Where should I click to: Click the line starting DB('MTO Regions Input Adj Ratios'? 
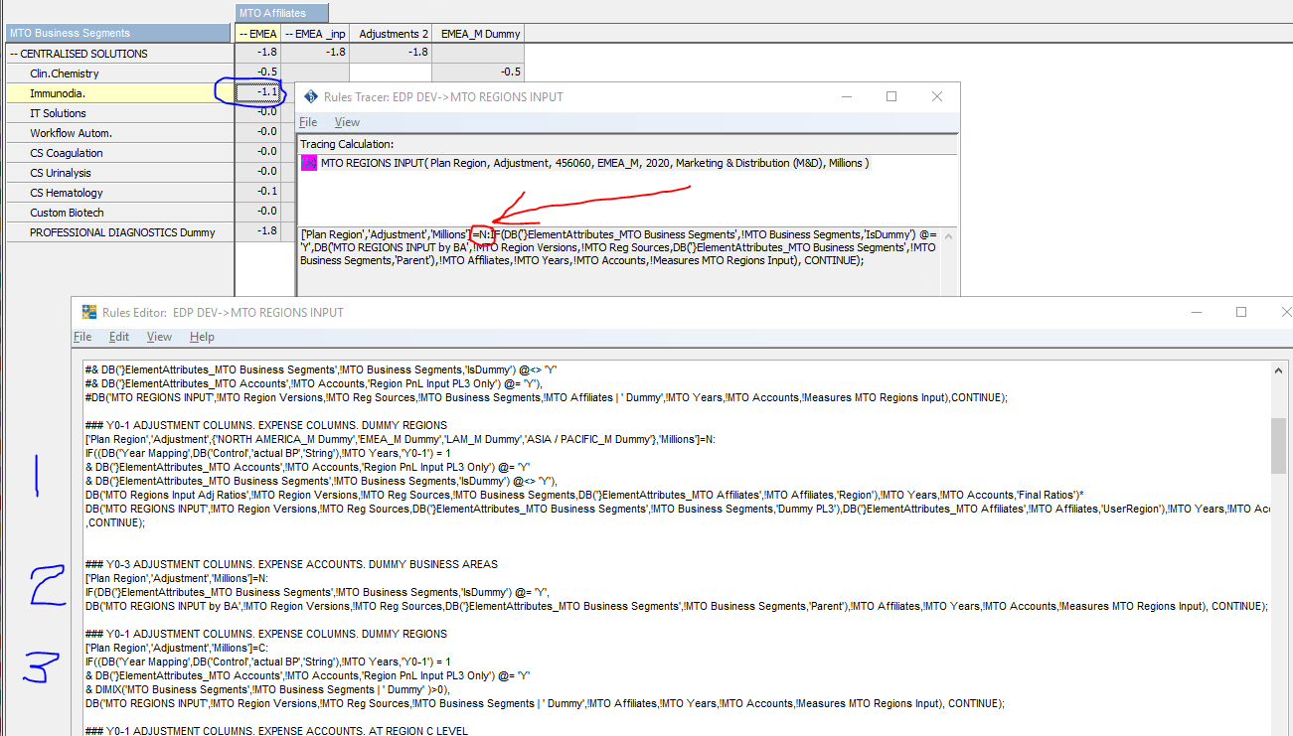(583, 495)
